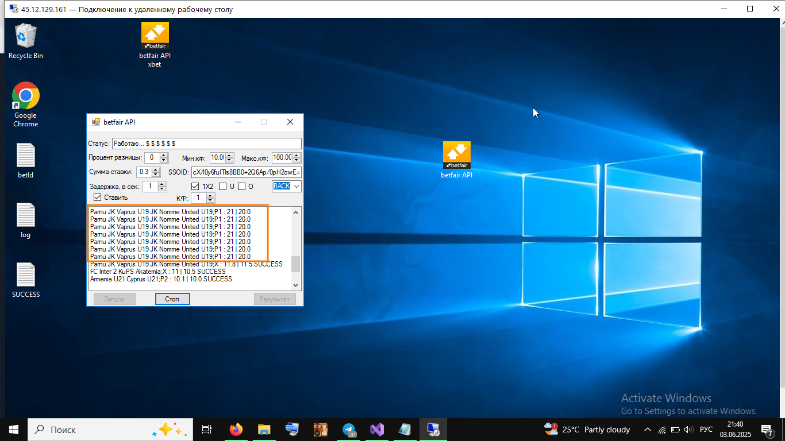Open the weather widget showing 25°C
This screenshot has height=441, width=785.
click(x=587, y=429)
